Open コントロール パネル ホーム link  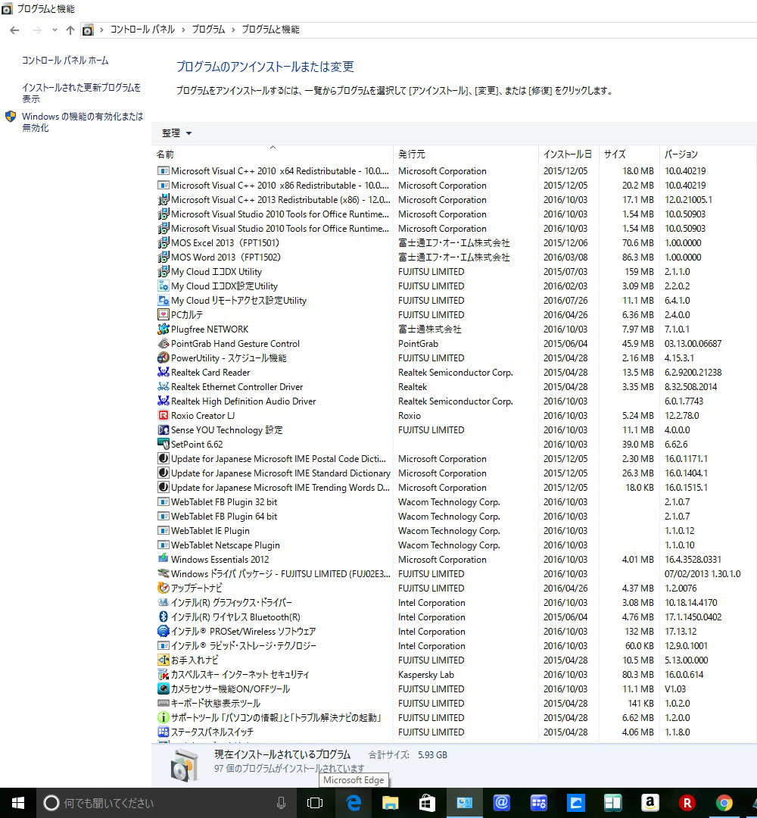coord(65,61)
